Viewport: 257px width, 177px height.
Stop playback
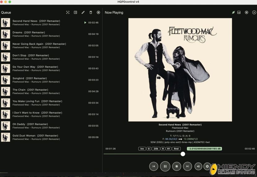177,166
